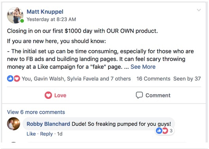Open the post options chevron menu

[x=199, y=10]
